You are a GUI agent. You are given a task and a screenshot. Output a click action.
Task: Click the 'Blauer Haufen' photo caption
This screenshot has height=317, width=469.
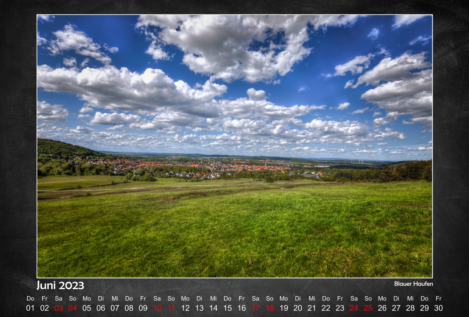point(413,284)
